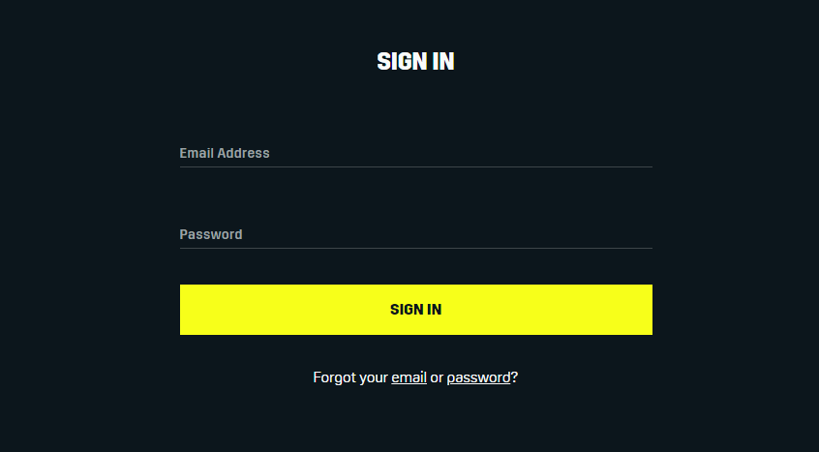819x452 pixels.
Task: Recover account via underlined "email" word
Action: 409,377
